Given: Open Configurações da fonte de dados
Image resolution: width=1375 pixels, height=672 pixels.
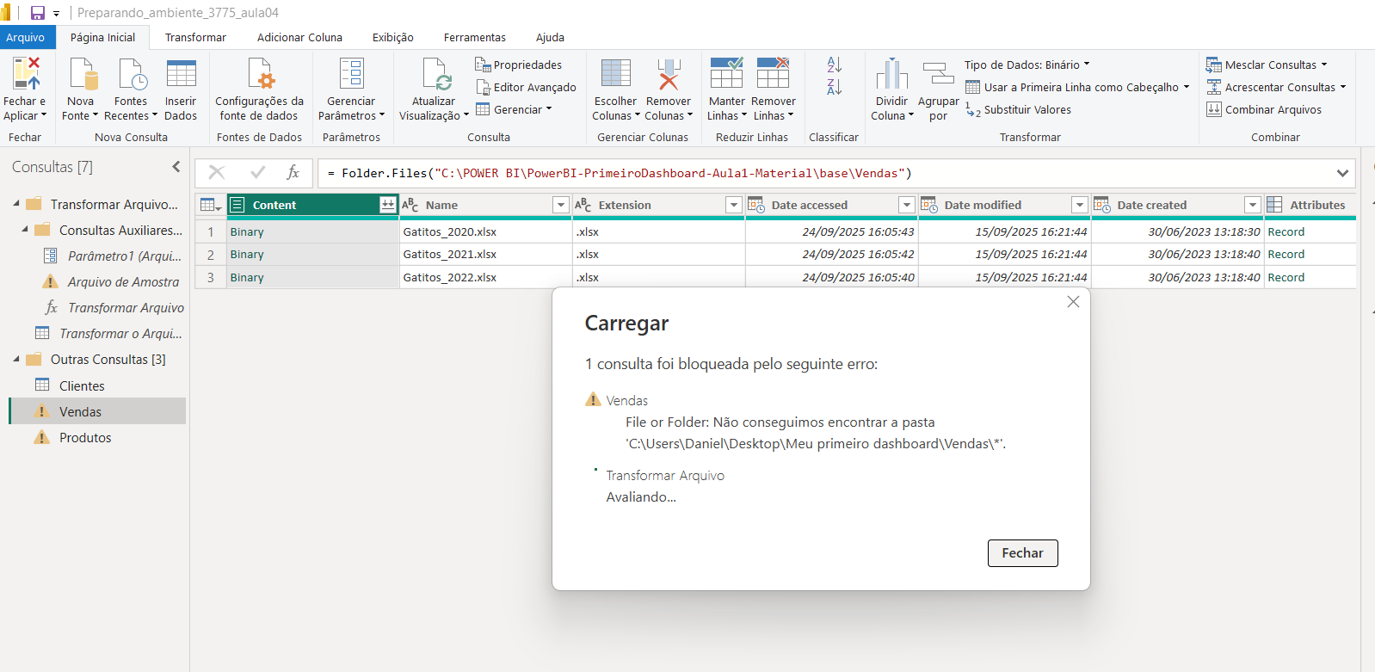Looking at the screenshot, I should [259, 75].
